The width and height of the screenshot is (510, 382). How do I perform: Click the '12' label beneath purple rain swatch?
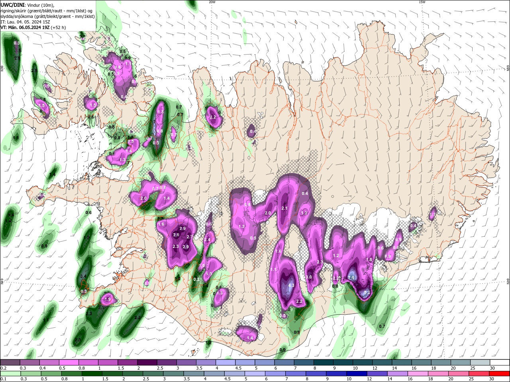[369, 379]
